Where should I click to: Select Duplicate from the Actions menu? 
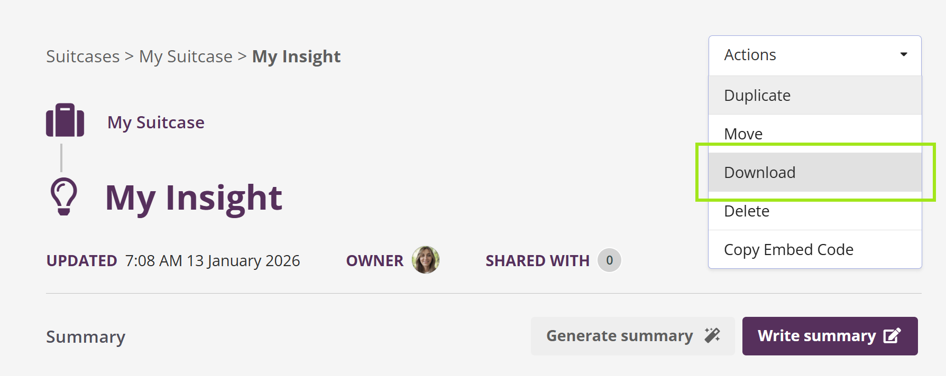point(757,96)
